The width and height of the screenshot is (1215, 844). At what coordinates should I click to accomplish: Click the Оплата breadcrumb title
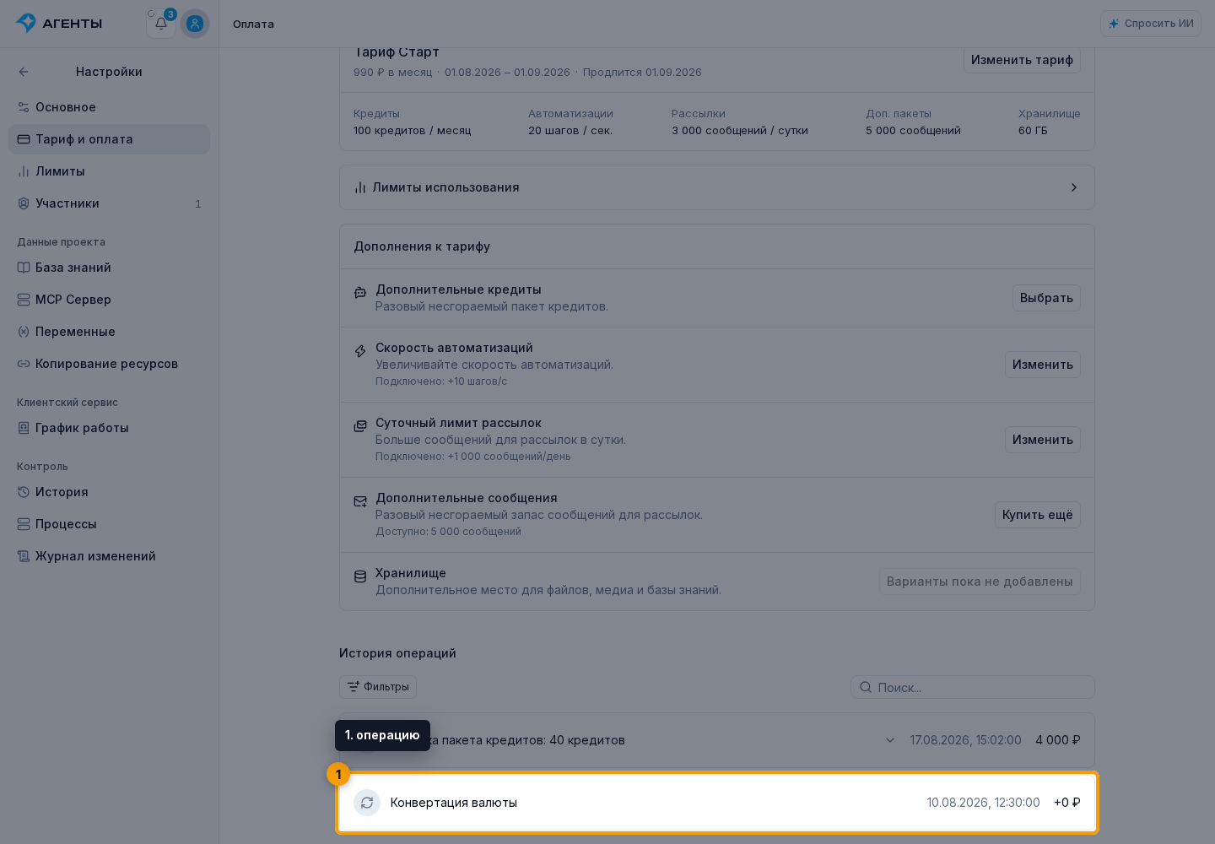point(253,24)
